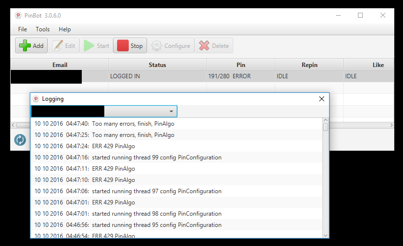The width and height of the screenshot is (403, 246).
Task: Sort by the Like column header
Action: coord(369,65)
